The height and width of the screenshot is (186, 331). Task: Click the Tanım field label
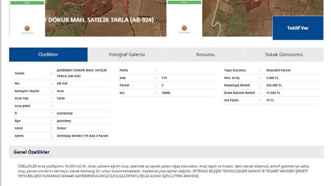point(19,73)
